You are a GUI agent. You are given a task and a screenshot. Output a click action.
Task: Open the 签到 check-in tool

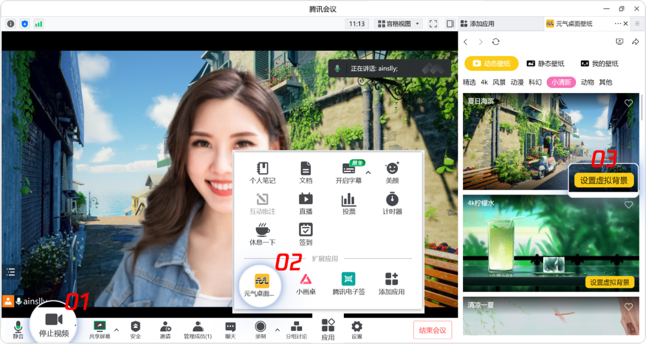tap(306, 235)
